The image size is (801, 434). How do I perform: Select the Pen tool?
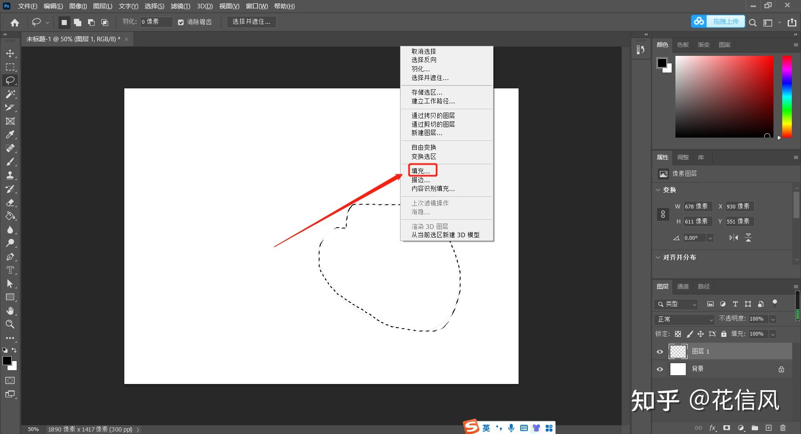[x=10, y=257]
